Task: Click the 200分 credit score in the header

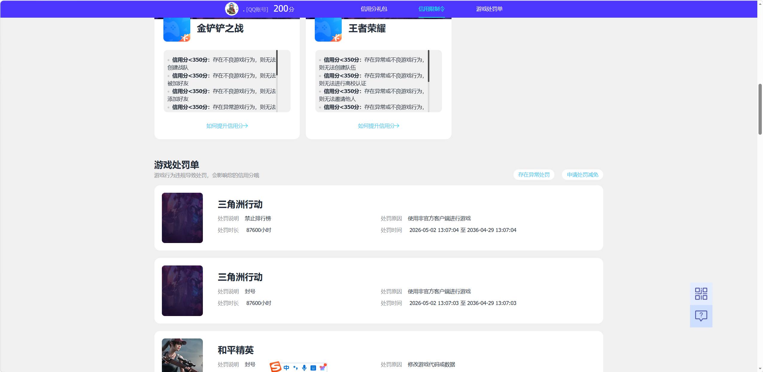Action: point(284,9)
